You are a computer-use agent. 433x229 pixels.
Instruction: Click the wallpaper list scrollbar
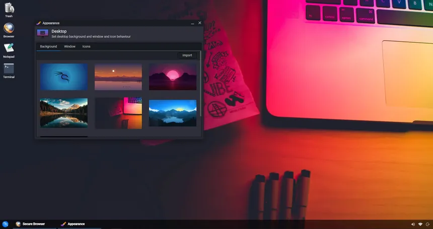(x=200, y=84)
